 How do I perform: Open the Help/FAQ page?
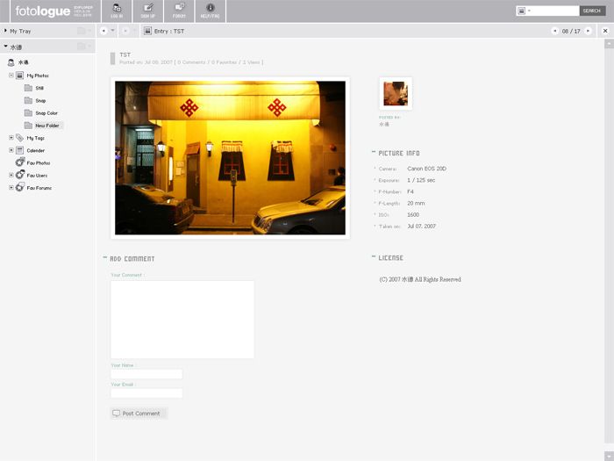[211, 11]
